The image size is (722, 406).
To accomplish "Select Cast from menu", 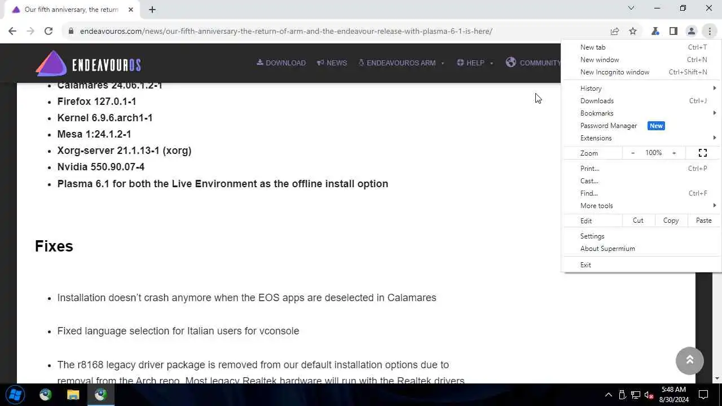I will [641, 181].
